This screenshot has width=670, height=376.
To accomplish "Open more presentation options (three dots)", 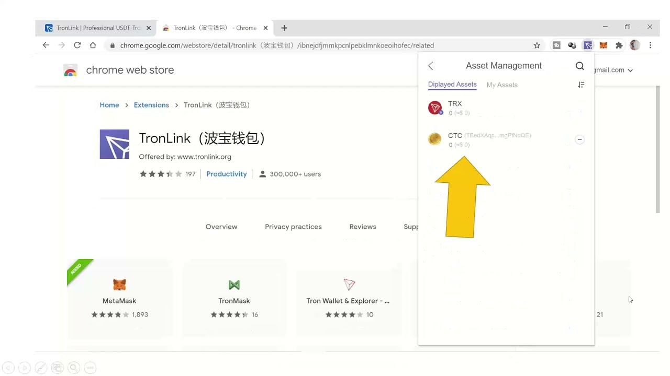I will (x=90, y=368).
